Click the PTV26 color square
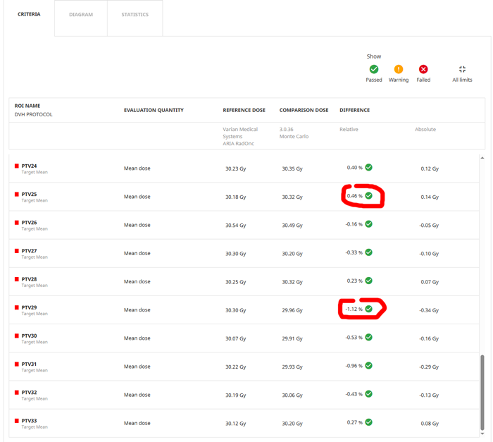Image resolution: width=493 pixels, height=442 pixels. [x=17, y=223]
